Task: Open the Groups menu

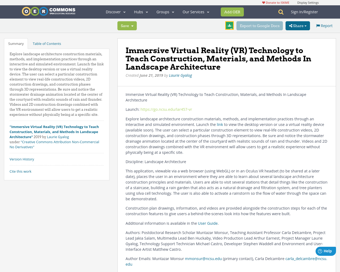Action: click(x=165, y=12)
